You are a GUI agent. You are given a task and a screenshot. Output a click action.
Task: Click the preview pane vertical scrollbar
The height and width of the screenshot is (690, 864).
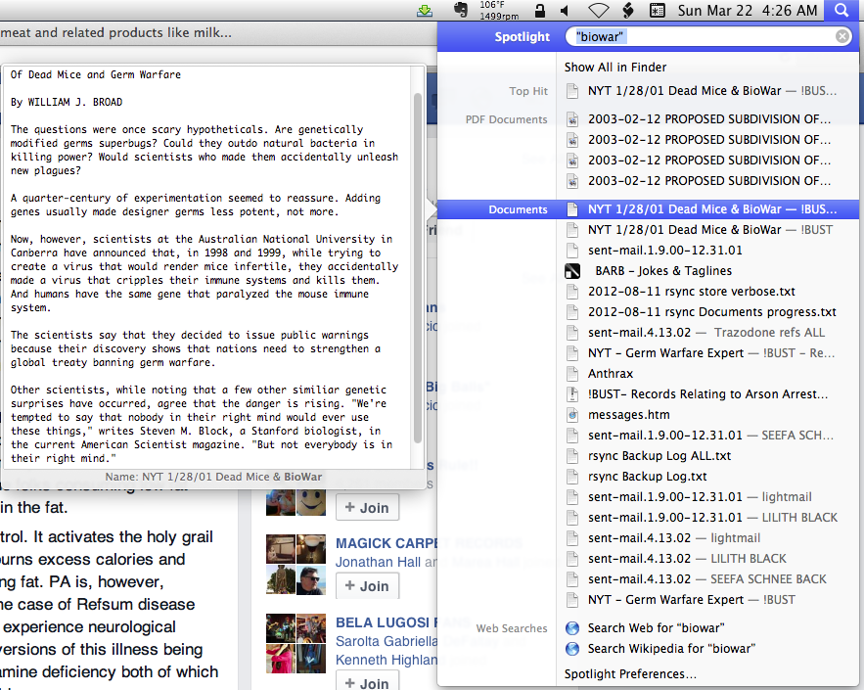[419, 264]
